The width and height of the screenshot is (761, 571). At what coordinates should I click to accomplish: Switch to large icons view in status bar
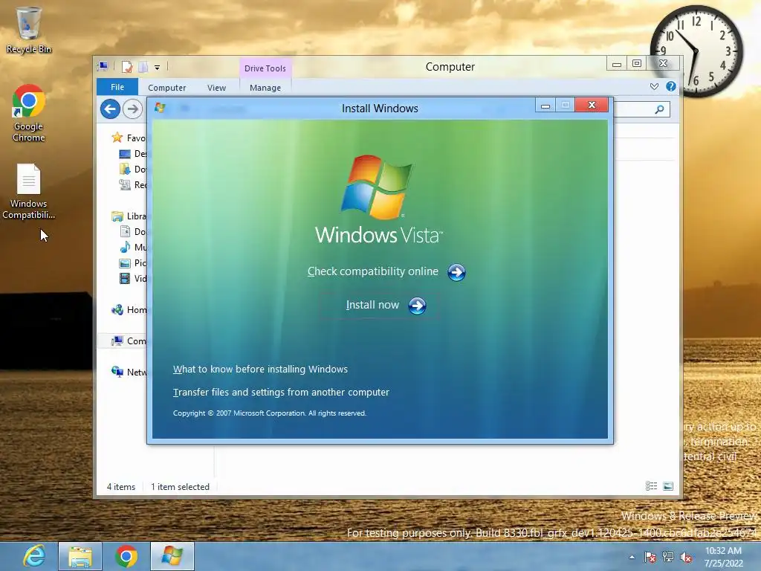668,486
